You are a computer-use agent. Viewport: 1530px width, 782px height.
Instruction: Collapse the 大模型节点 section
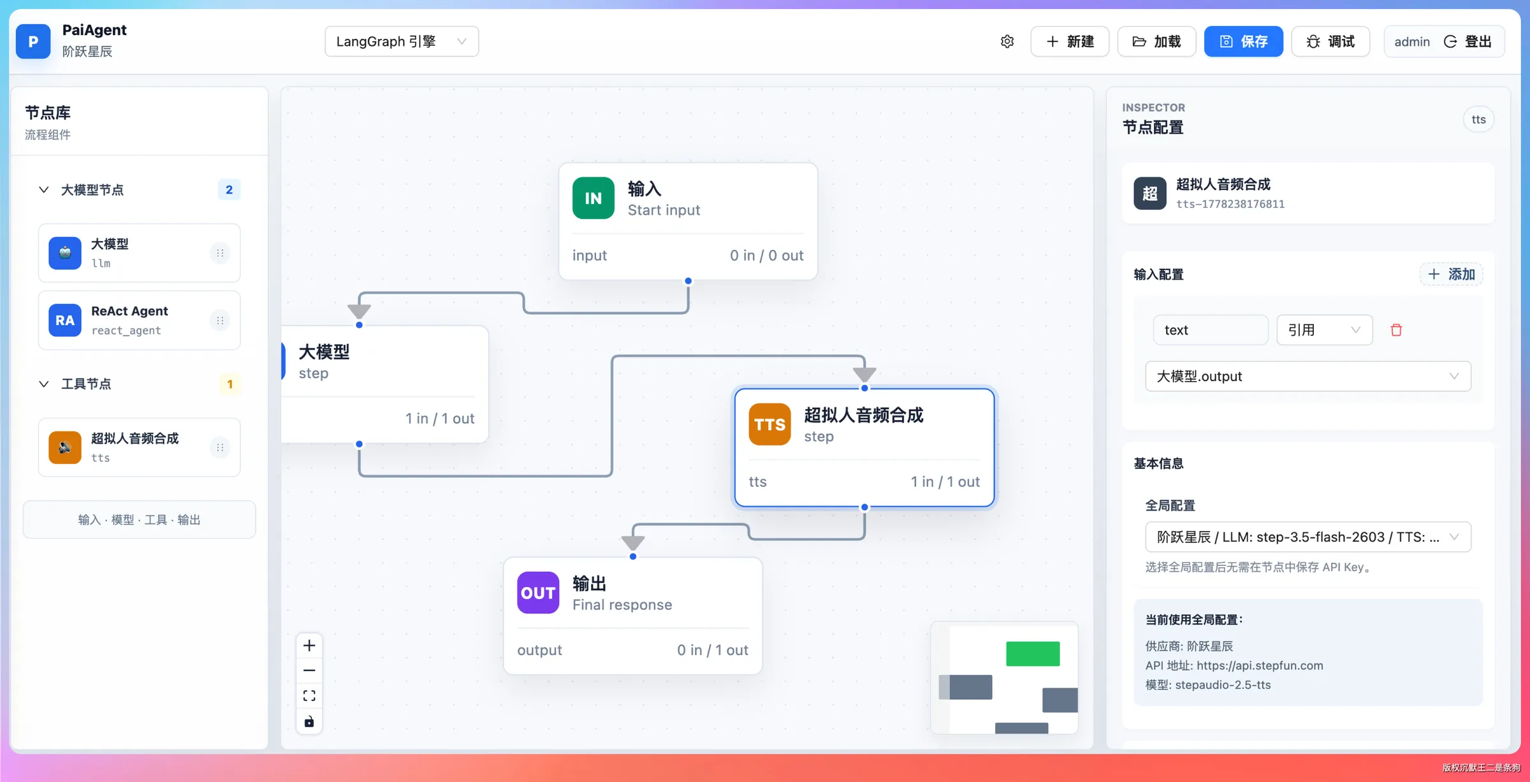click(44, 190)
